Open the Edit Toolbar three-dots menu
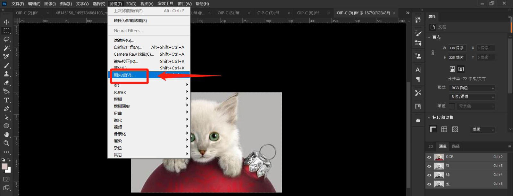 coord(6,152)
